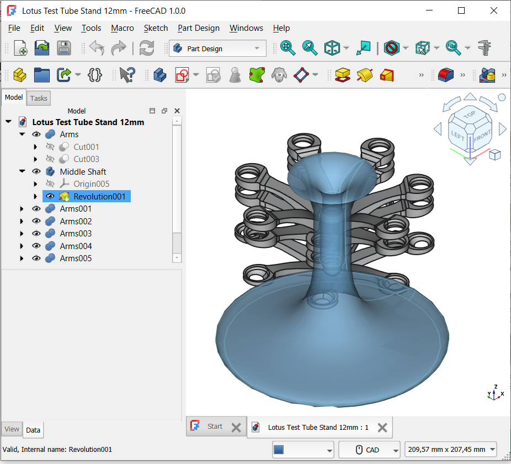Create a new Body
This screenshot has height=464, width=511.
(159, 75)
